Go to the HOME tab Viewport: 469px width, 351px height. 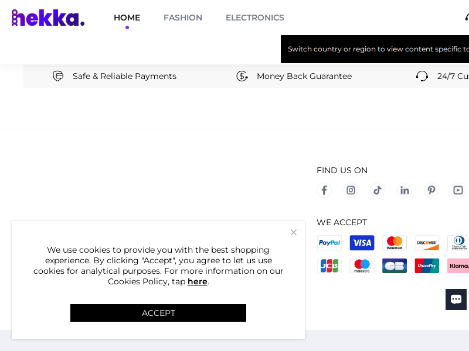(x=127, y=18)
